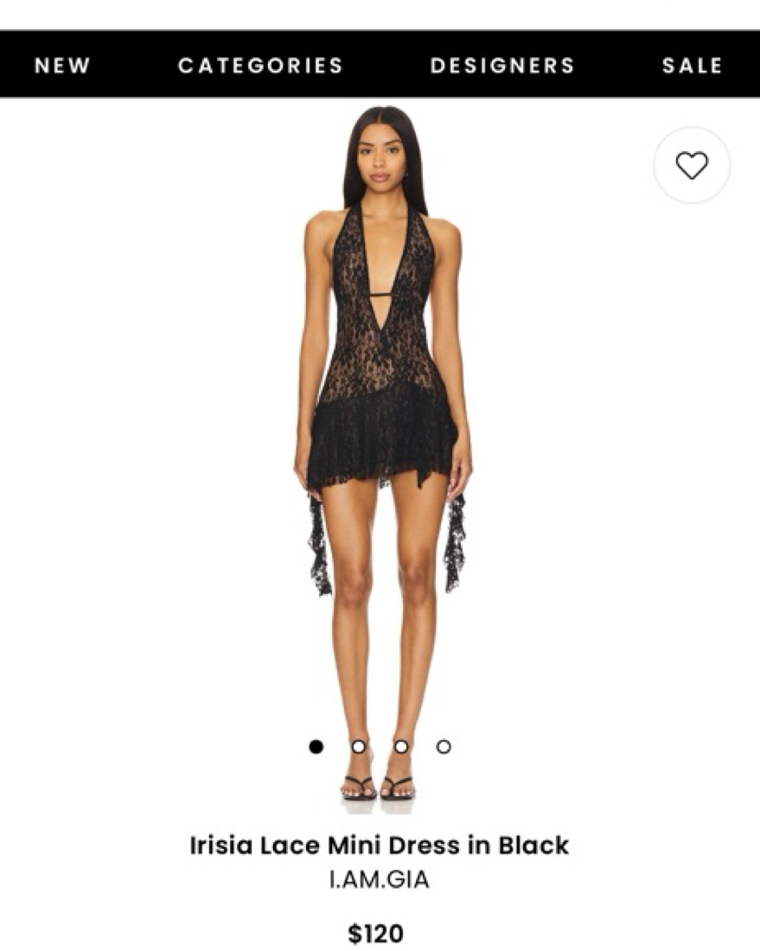
Task: Show the second product photo via dot
Action: point(359,747)
